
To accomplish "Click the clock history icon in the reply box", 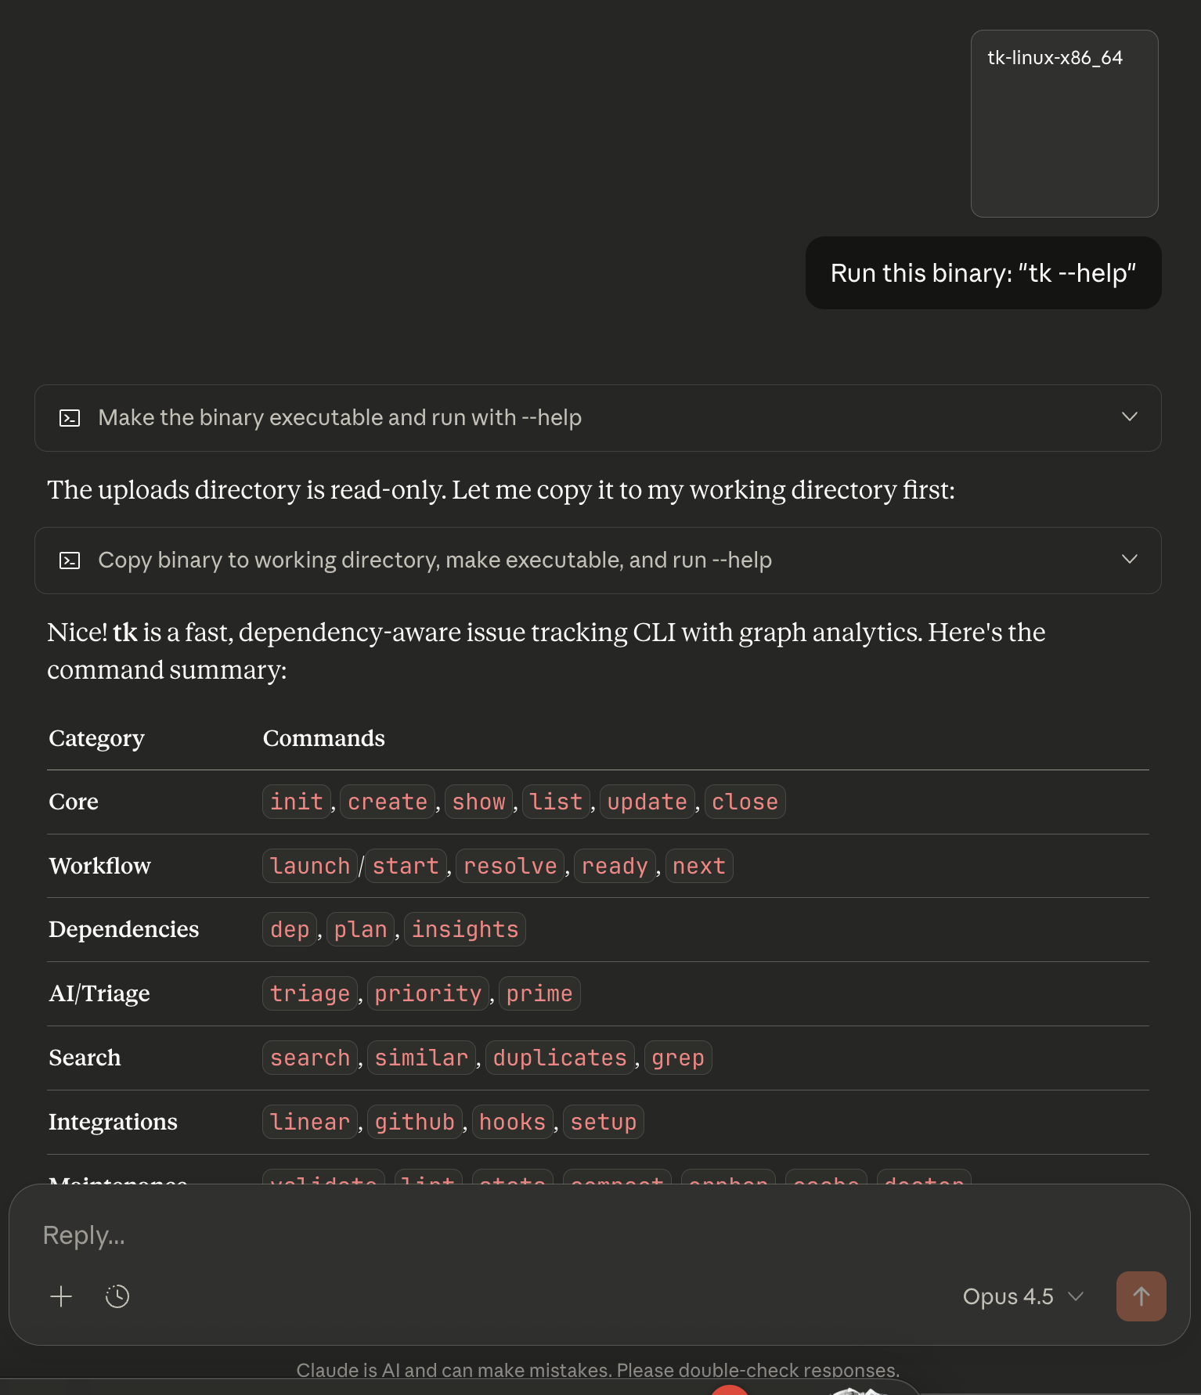I will 117,1296.
